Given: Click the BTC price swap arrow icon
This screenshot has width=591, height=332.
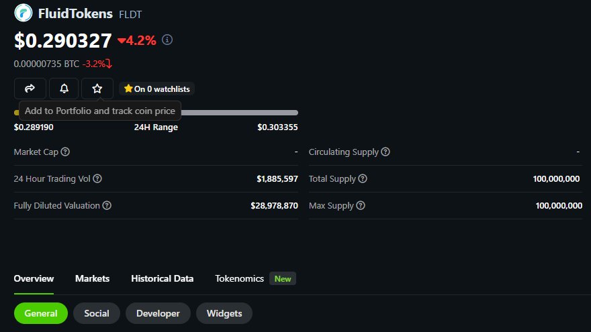Looking at the screenshot, I should (x=109, y=64).
